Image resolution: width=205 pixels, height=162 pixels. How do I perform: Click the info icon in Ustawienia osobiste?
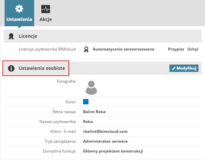(11, 68)
